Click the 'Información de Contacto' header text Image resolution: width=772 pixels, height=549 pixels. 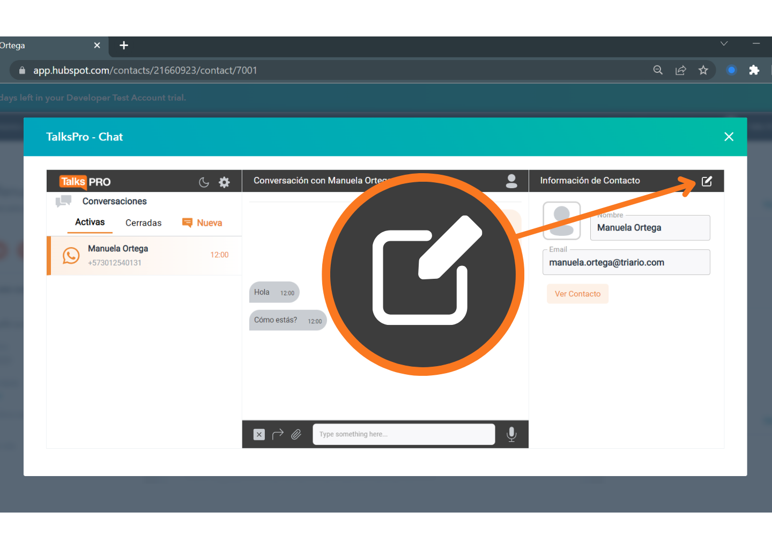(590, 181)
